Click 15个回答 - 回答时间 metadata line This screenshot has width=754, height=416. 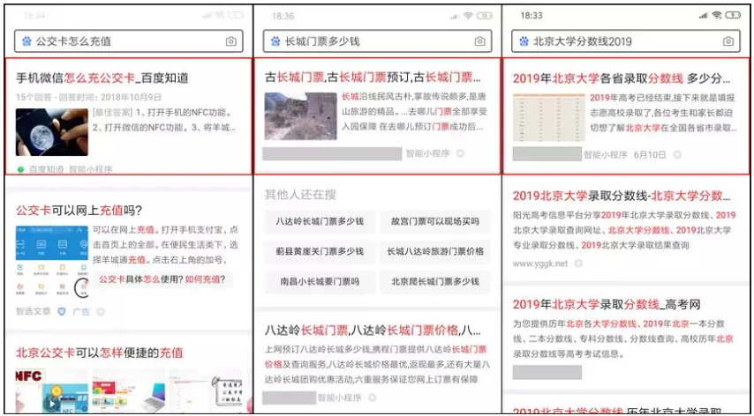[89, 97]
